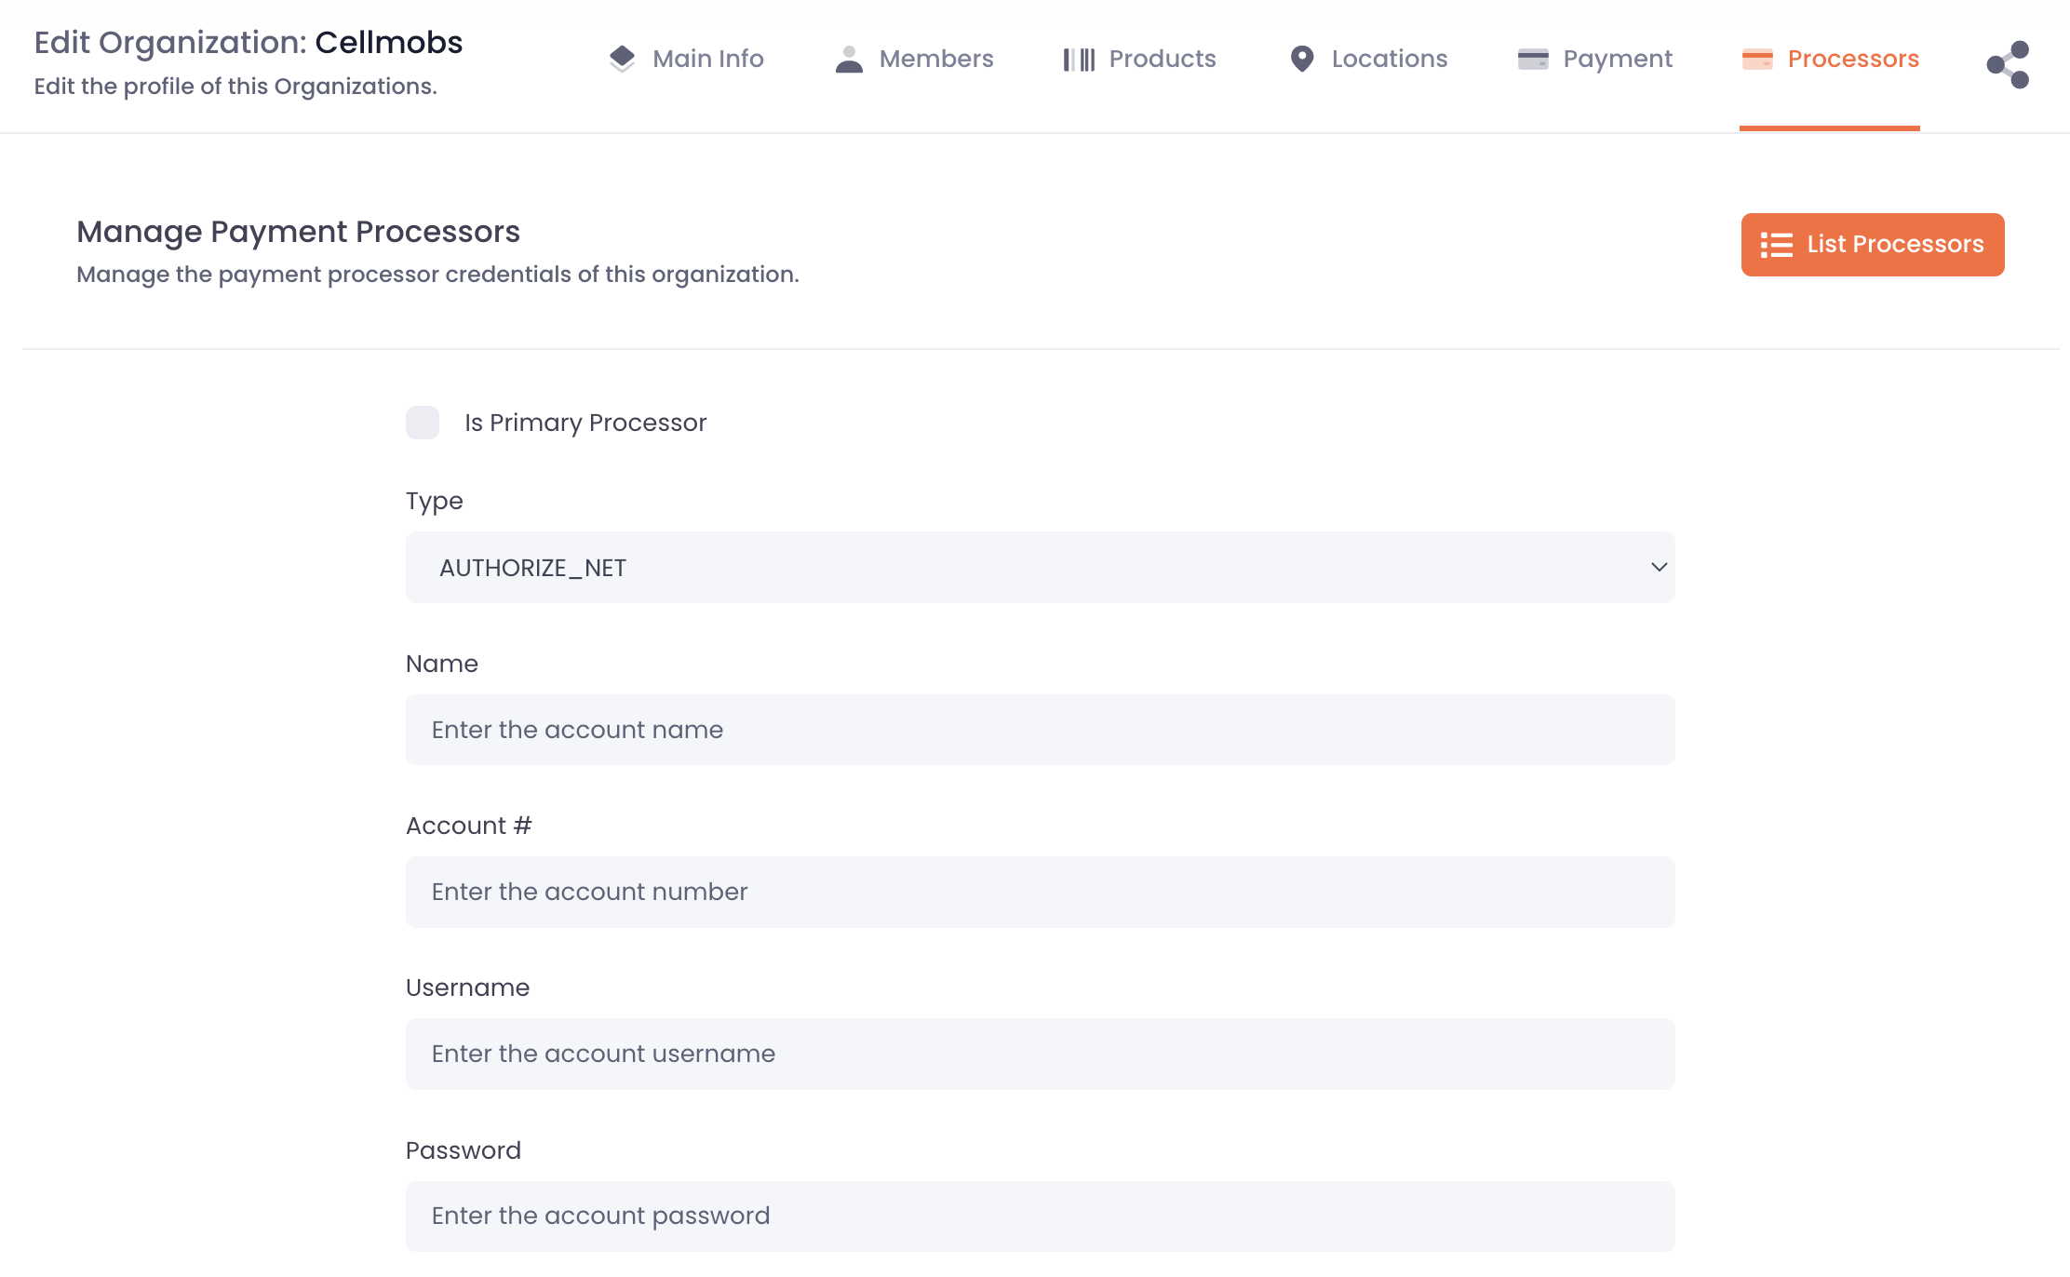Image resolution: width=2070 pixels, height=1277 pixels.
Task: Click the Processors orange card icon
Action: click(1757, 59)
